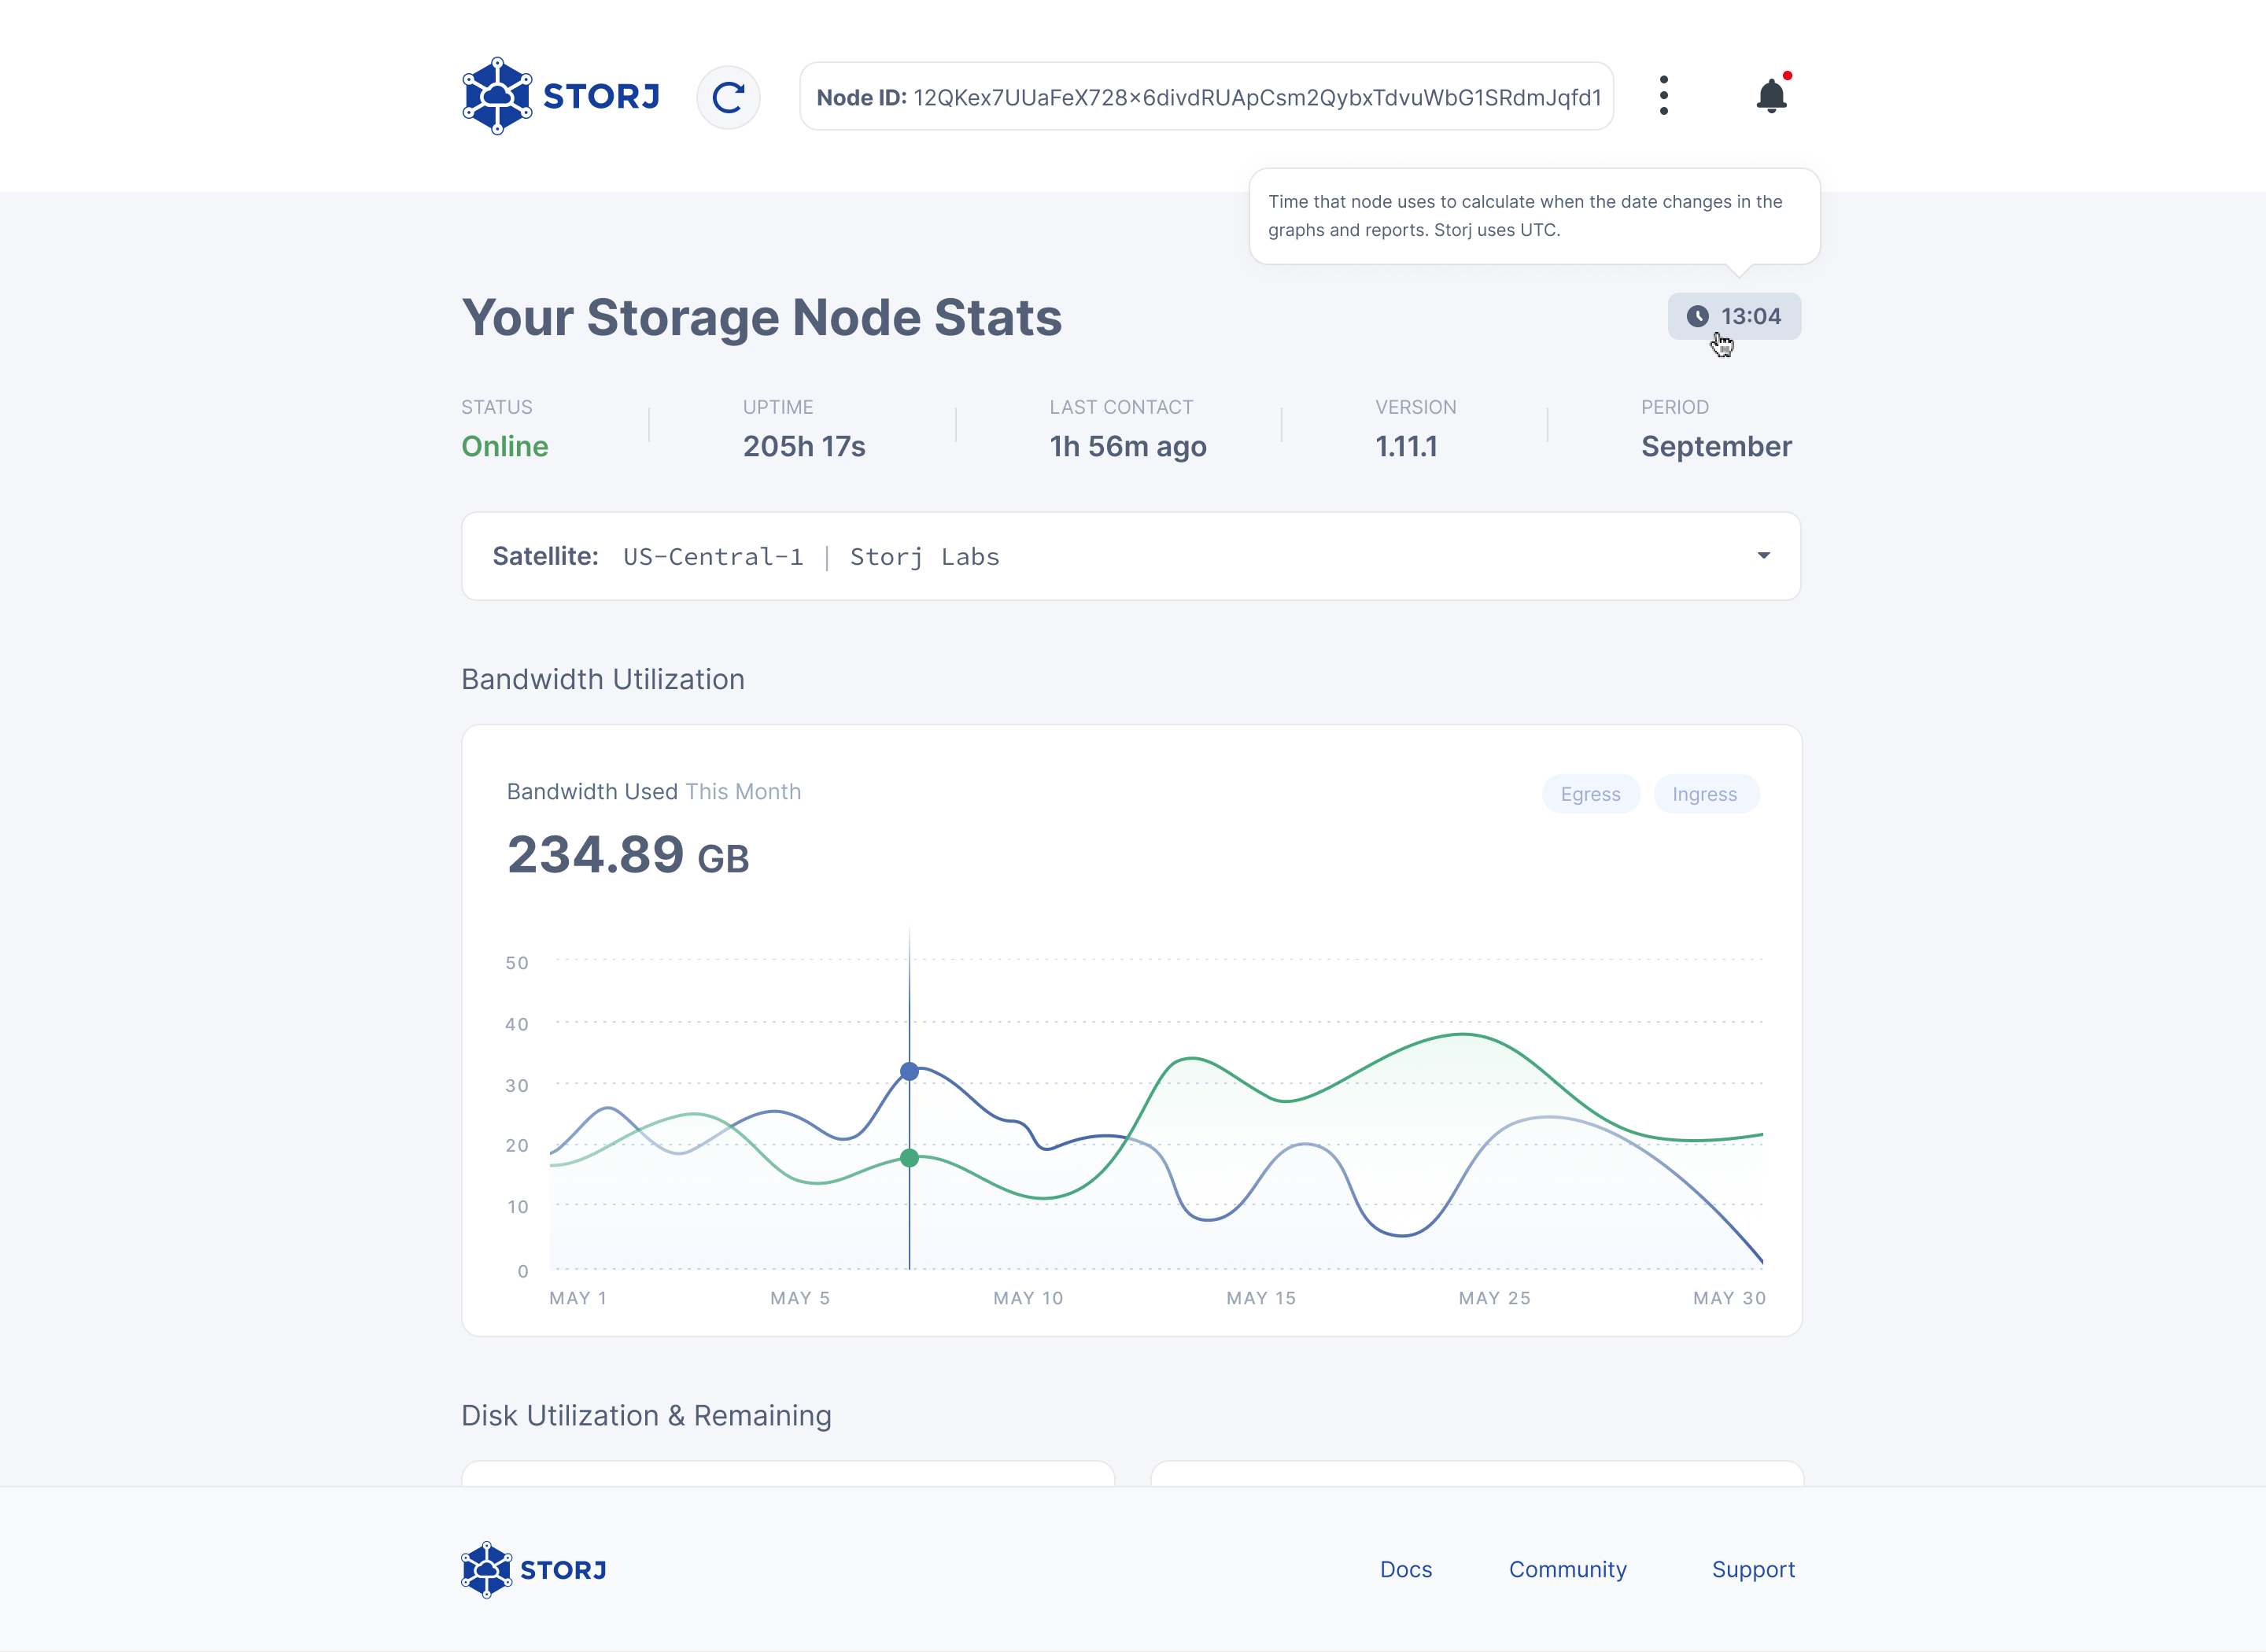
Task: Click the blue egress point on chart
Action: pyautogui.click(x=909, y=1071)
